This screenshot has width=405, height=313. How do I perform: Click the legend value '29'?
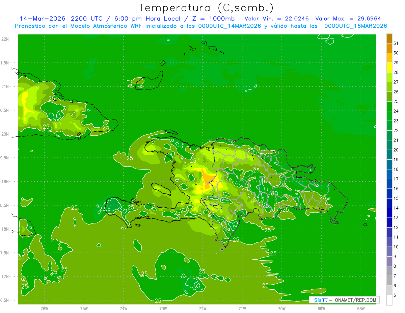[396, 63]
